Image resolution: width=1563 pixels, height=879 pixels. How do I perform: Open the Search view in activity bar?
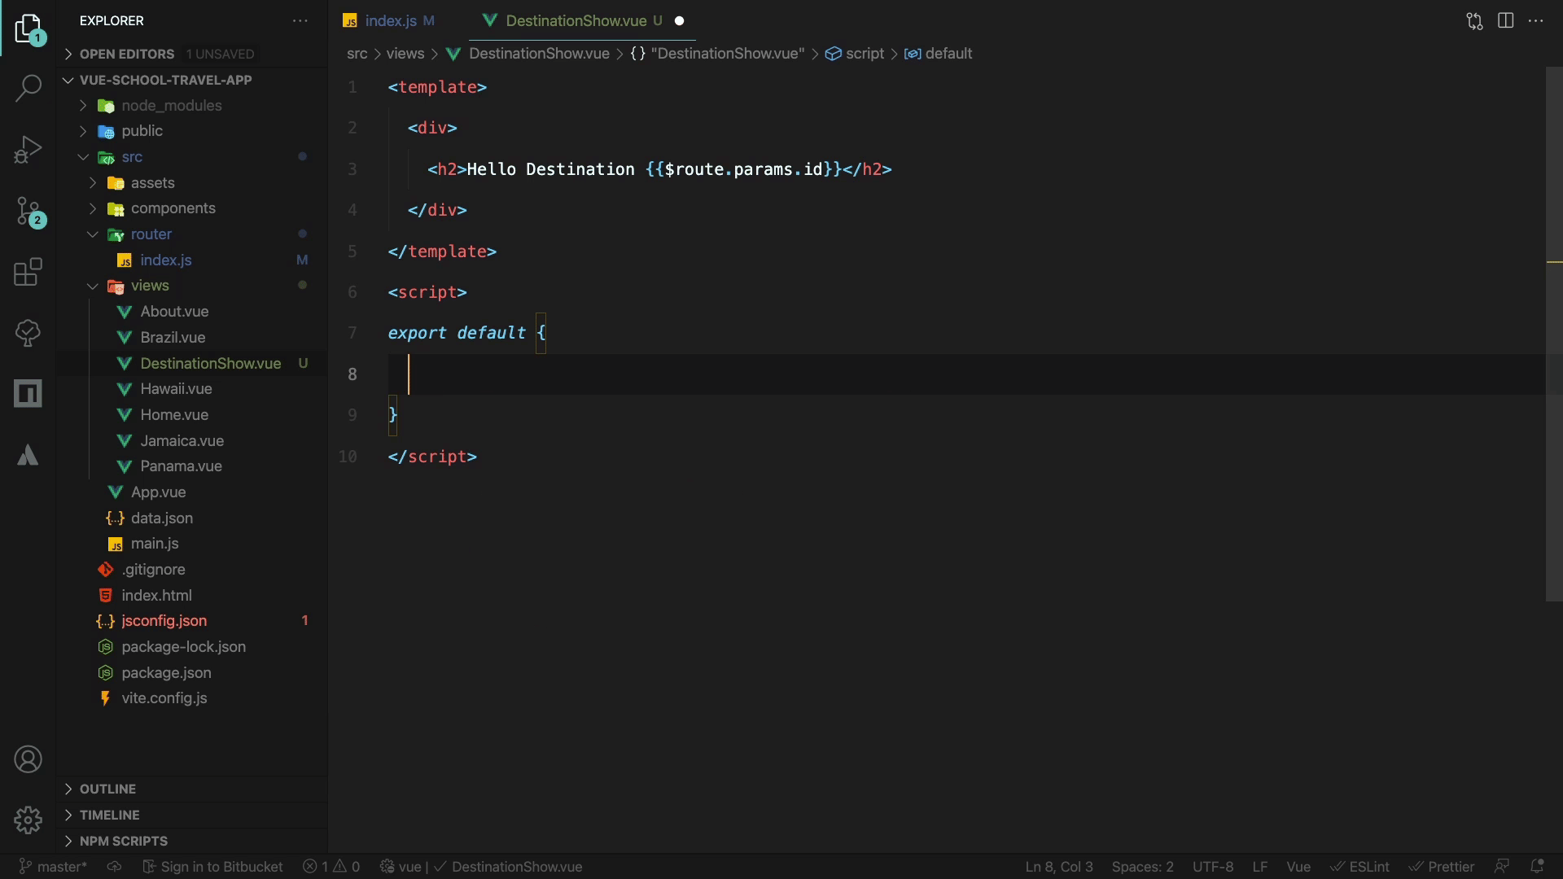click(x=28, y=88)
